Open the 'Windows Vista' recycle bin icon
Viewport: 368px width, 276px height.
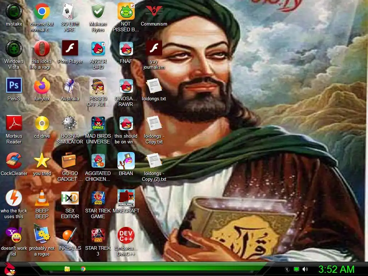(14, 49)
